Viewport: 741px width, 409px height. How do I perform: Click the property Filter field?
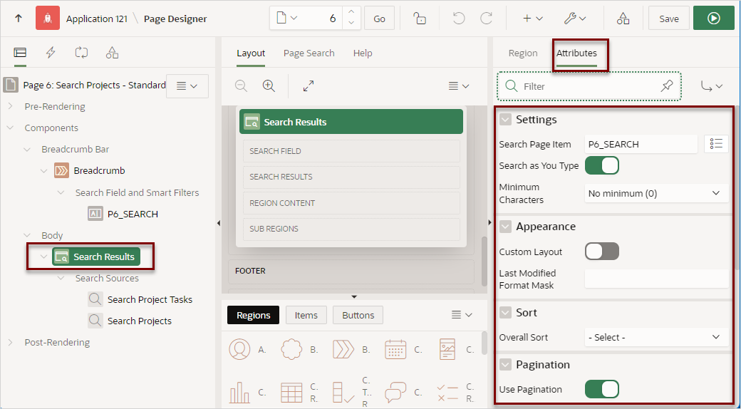589,86
